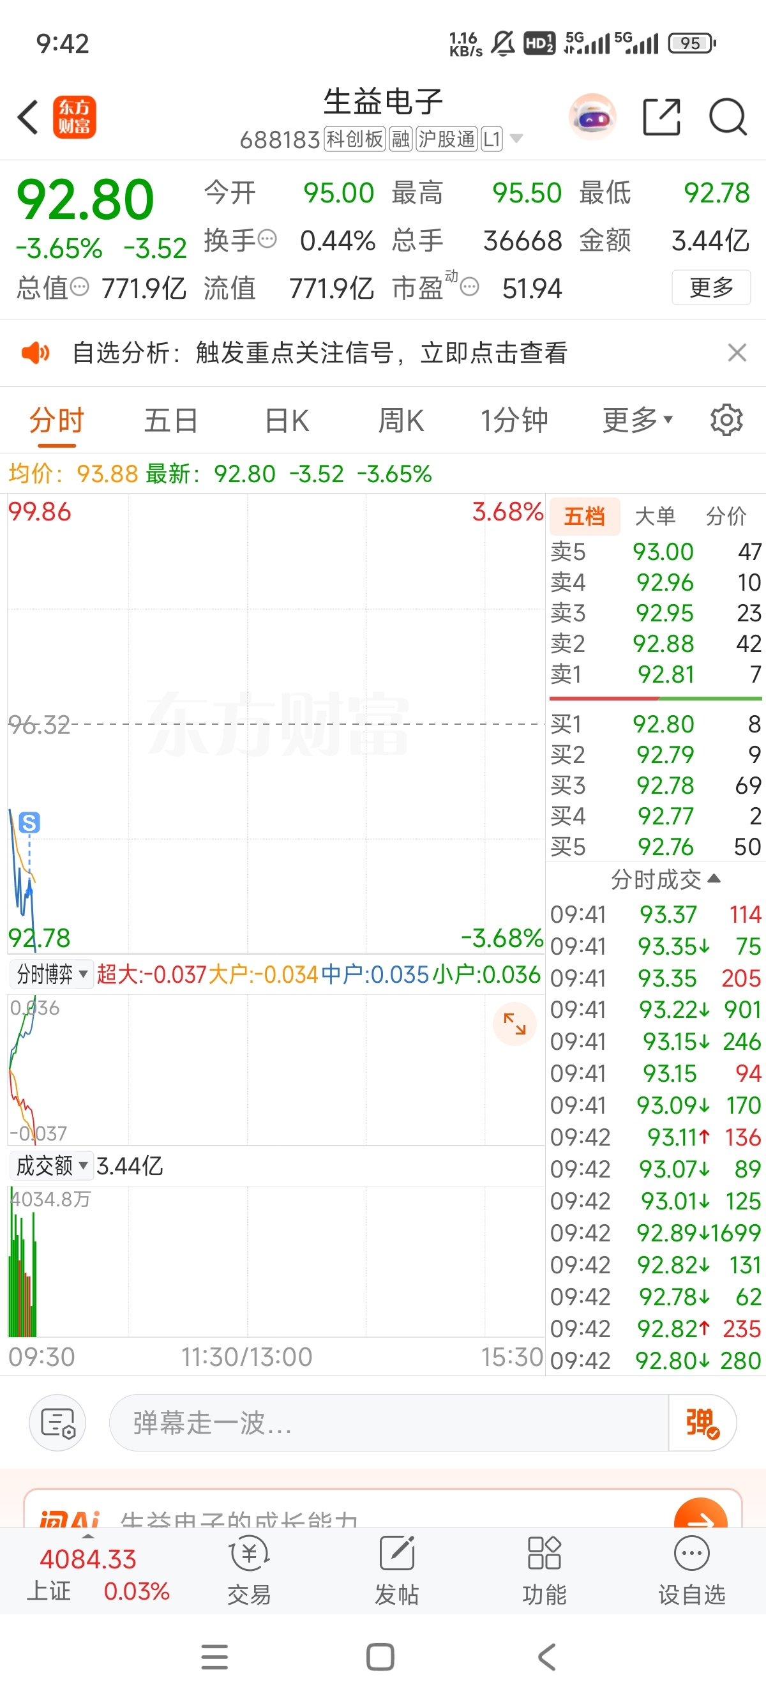
Task: Open chart settings gear icon
Action: 726,420
